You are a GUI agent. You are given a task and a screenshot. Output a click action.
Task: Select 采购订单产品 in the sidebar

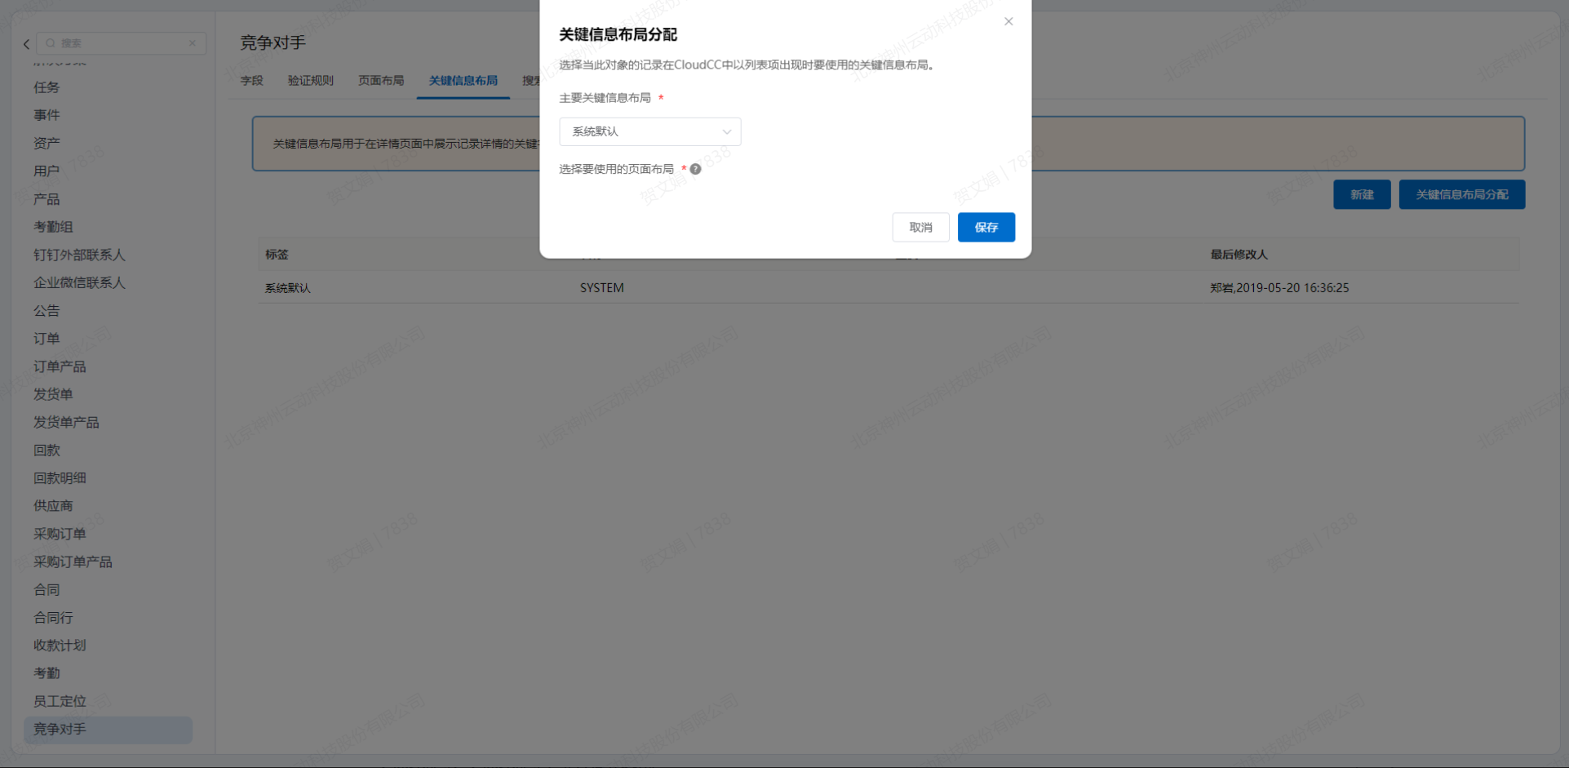tap(73, 562)
